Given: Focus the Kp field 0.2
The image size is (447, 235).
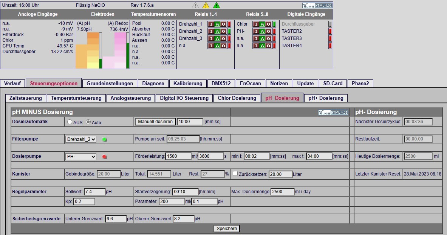Looking at the screenshot, I should pos(84,201).
